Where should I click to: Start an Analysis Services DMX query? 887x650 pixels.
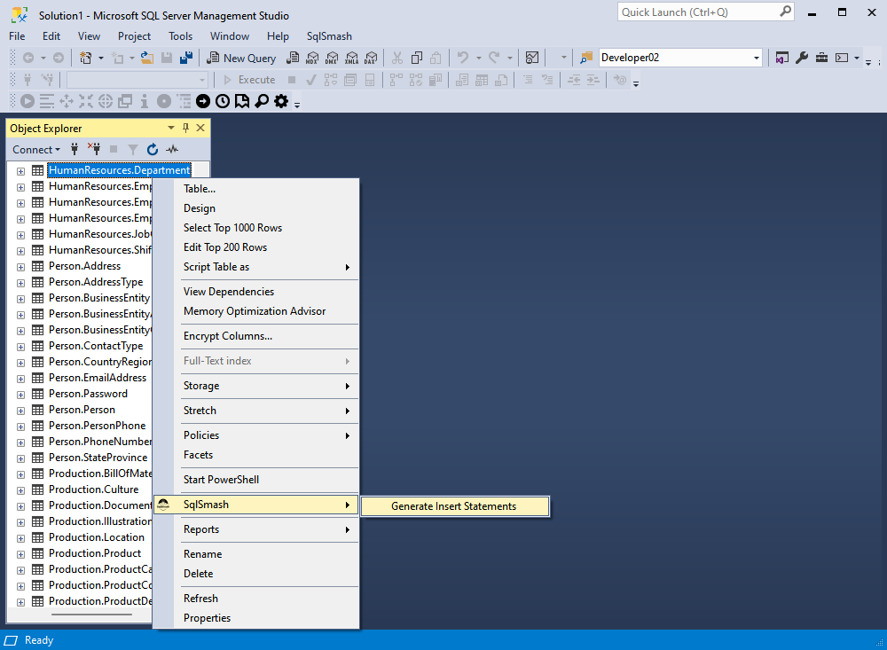coord(332,58)
